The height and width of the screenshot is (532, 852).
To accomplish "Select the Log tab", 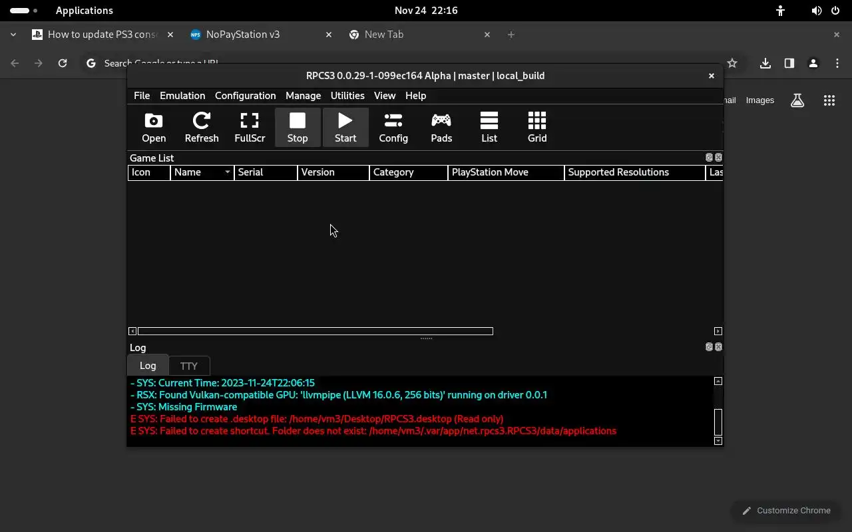I will 148,366.
